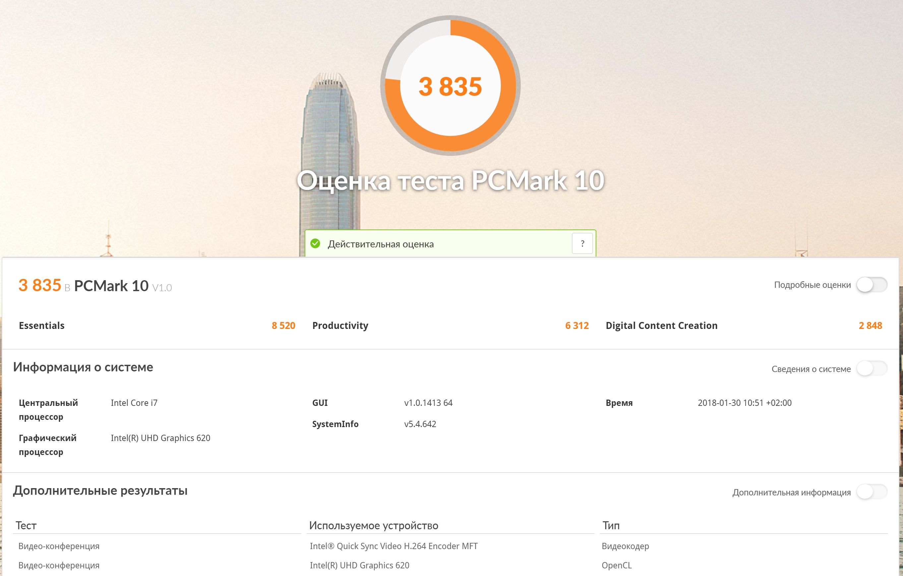The height and width of the screenshot is (576, 903).
Task: Click the Центральный процессор label
Action: (x=48, y=410)
